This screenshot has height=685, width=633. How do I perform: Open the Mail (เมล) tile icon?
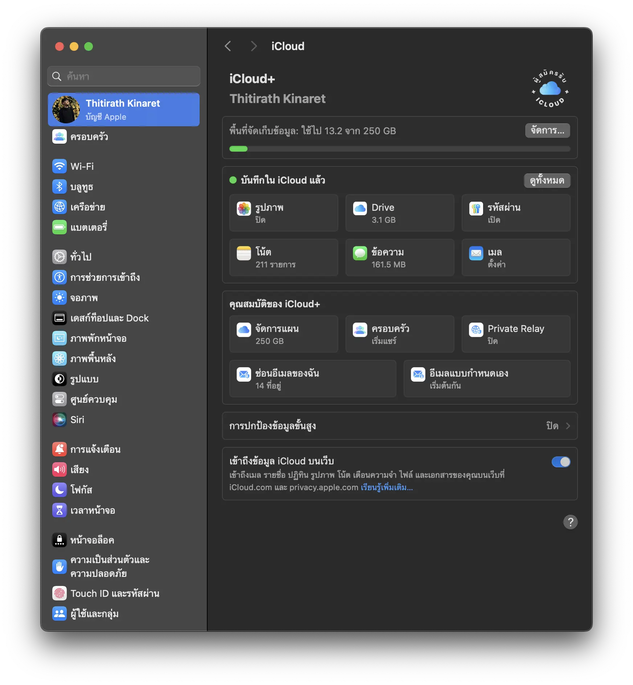click(x=476, y=253)
